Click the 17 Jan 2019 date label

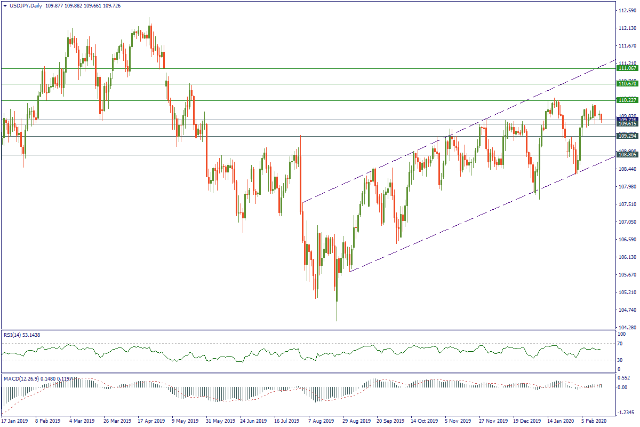coord(16,421)
